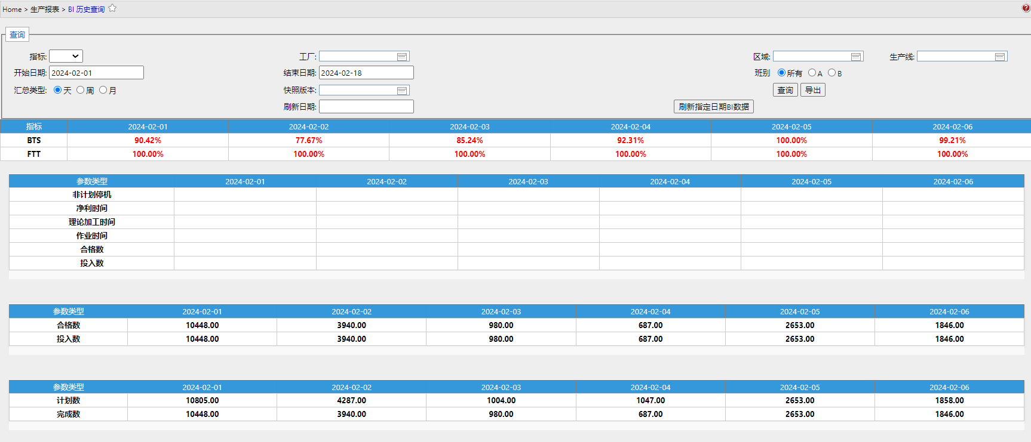Select BTS value 77.67%
Image resolution: width=1031 pixels, height=442 pixels.
coord(309,141)
